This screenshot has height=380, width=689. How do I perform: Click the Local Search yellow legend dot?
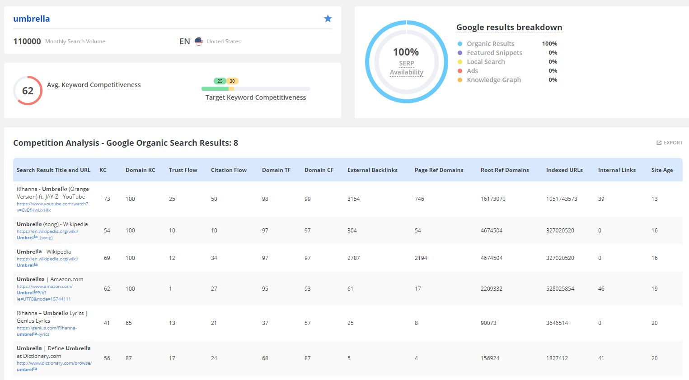460,62
